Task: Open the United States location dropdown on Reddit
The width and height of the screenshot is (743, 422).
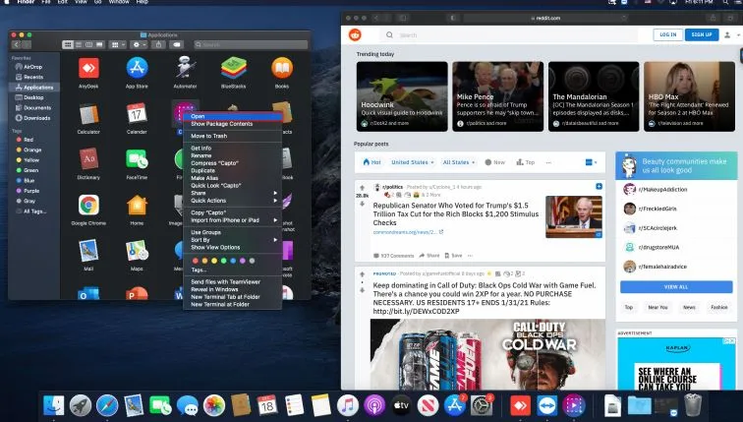Action: point(412,162)
